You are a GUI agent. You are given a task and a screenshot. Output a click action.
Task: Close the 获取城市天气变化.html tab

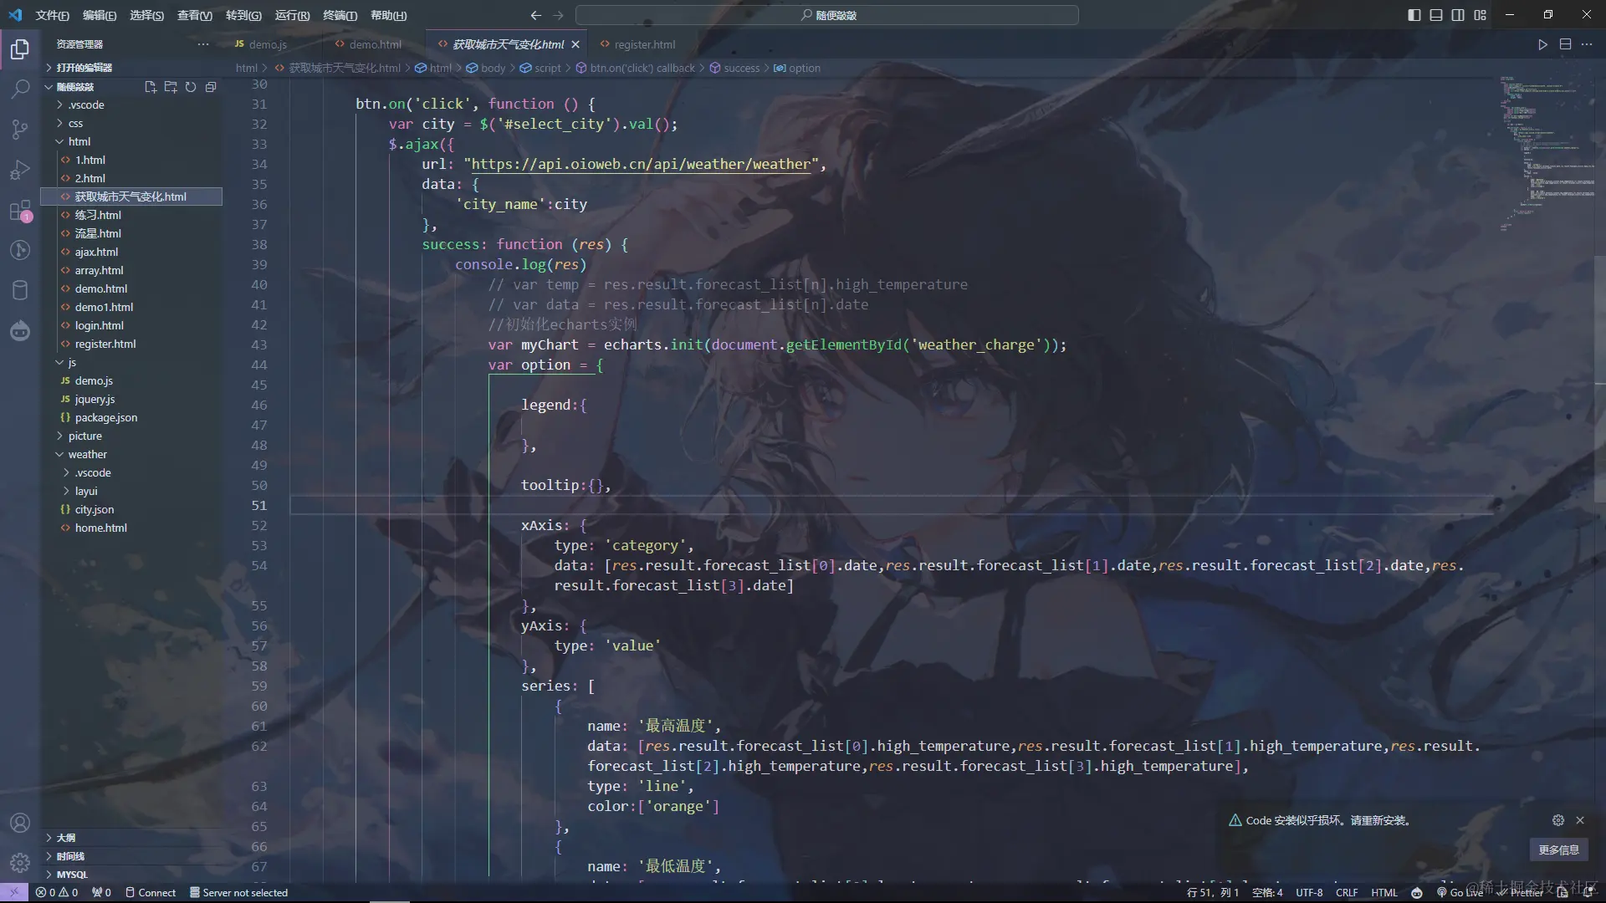(x=575, y=44)
